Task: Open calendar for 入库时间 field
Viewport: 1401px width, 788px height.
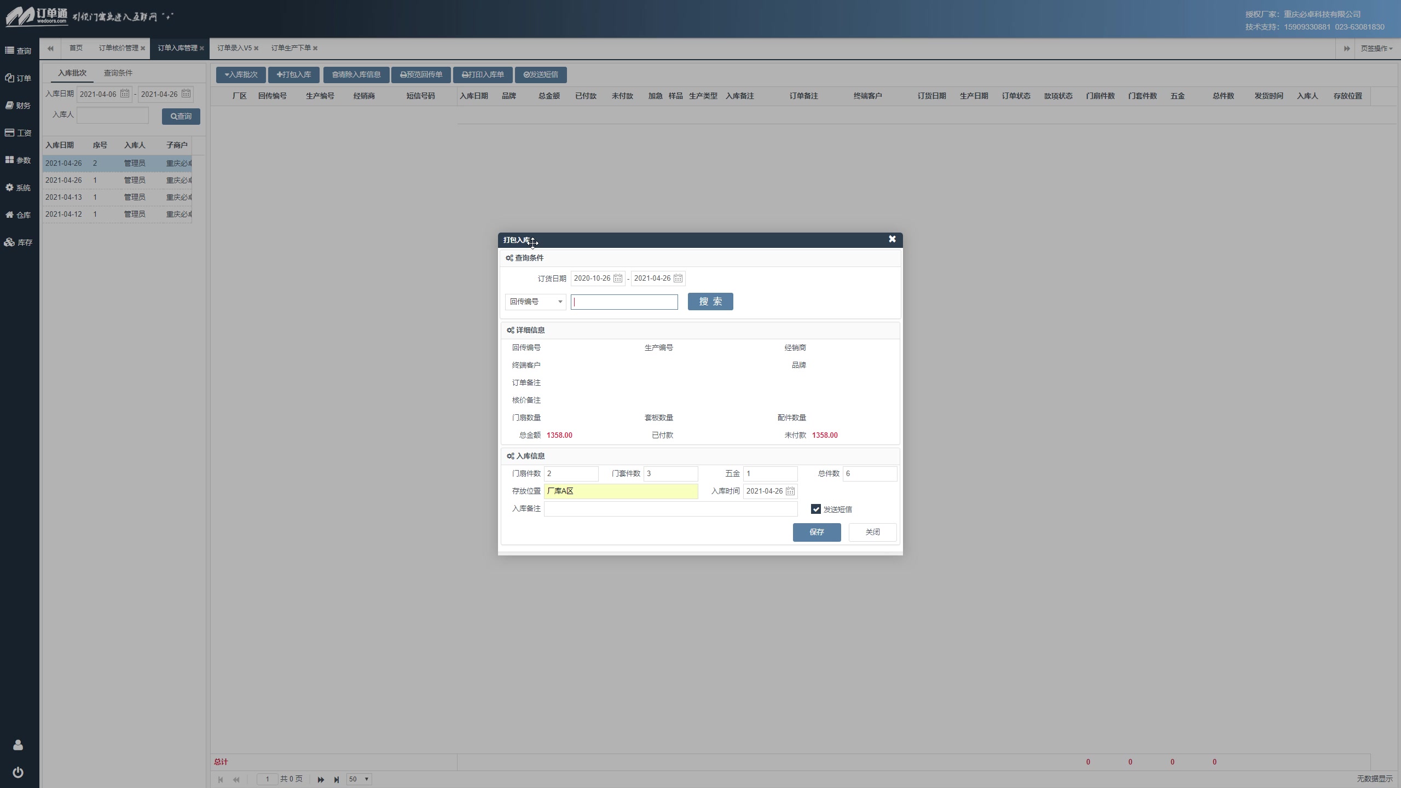Action: tap(790, 491)
